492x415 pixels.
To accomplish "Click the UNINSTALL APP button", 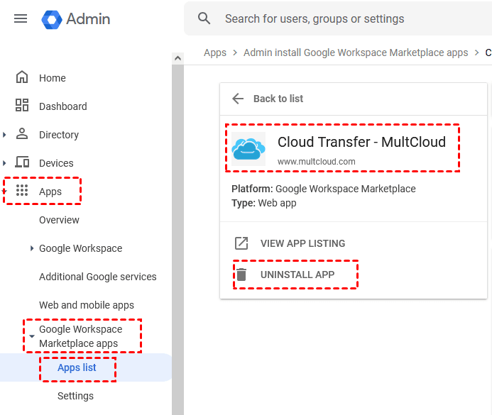I will tap(297, 275).
